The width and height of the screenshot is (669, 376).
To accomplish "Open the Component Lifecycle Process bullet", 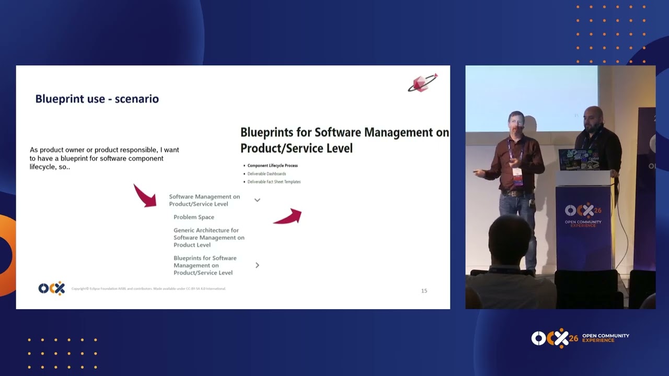I will [272, 166].
